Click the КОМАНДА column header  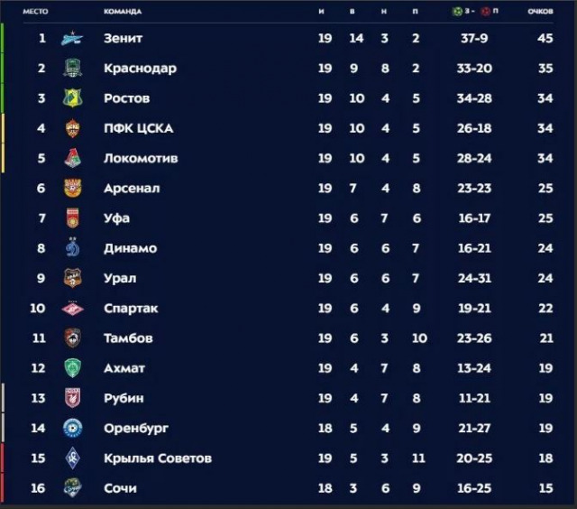123,12
